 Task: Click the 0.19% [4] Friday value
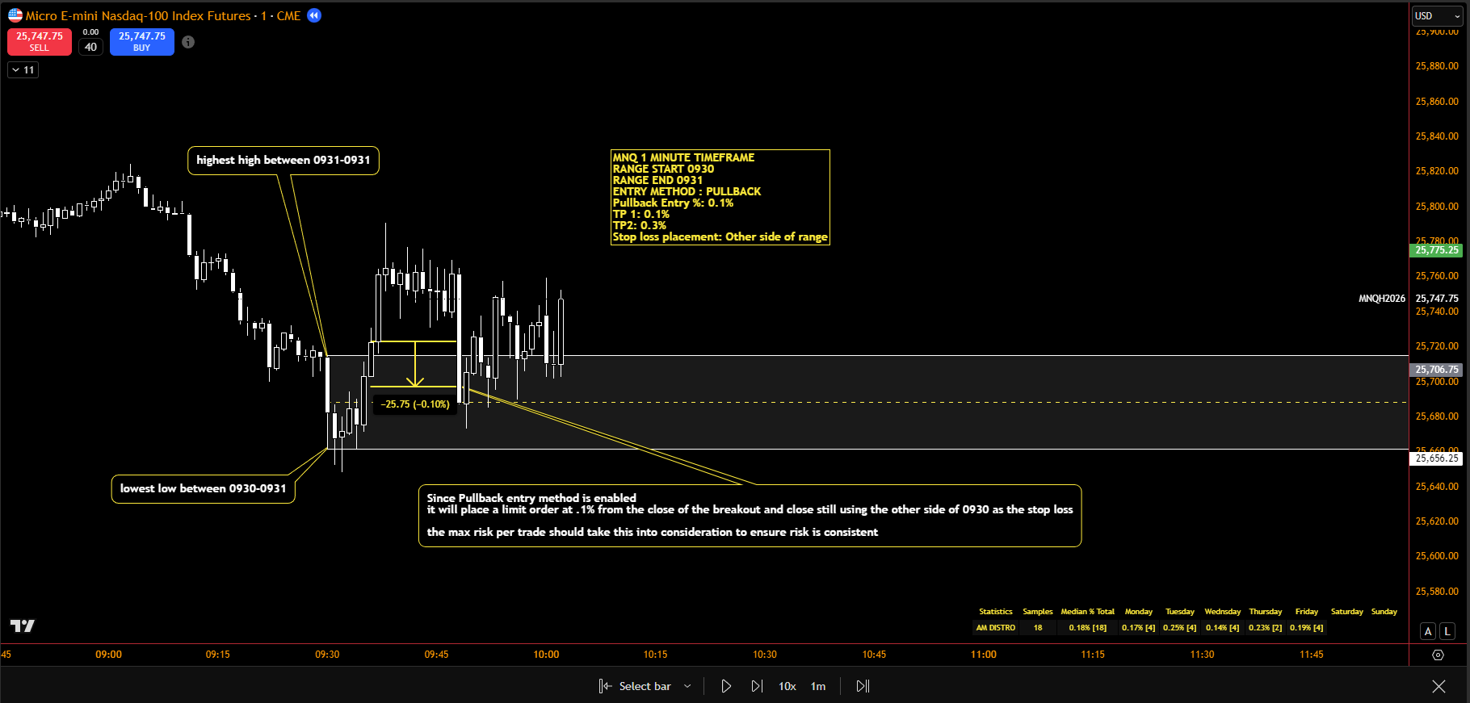point(1307,628)
